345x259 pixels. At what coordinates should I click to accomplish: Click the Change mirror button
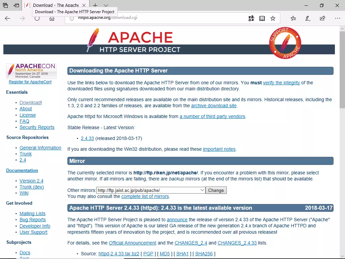[x=216, y=190]
